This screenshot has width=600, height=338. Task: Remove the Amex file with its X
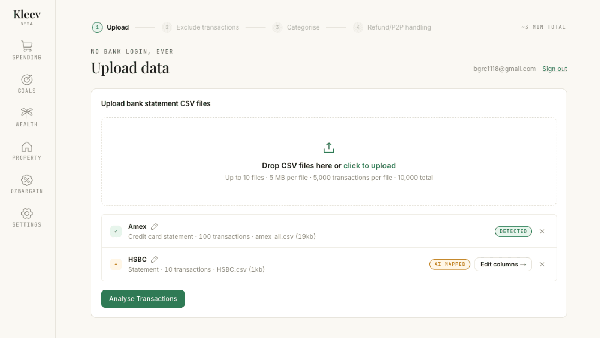[542, 231]
